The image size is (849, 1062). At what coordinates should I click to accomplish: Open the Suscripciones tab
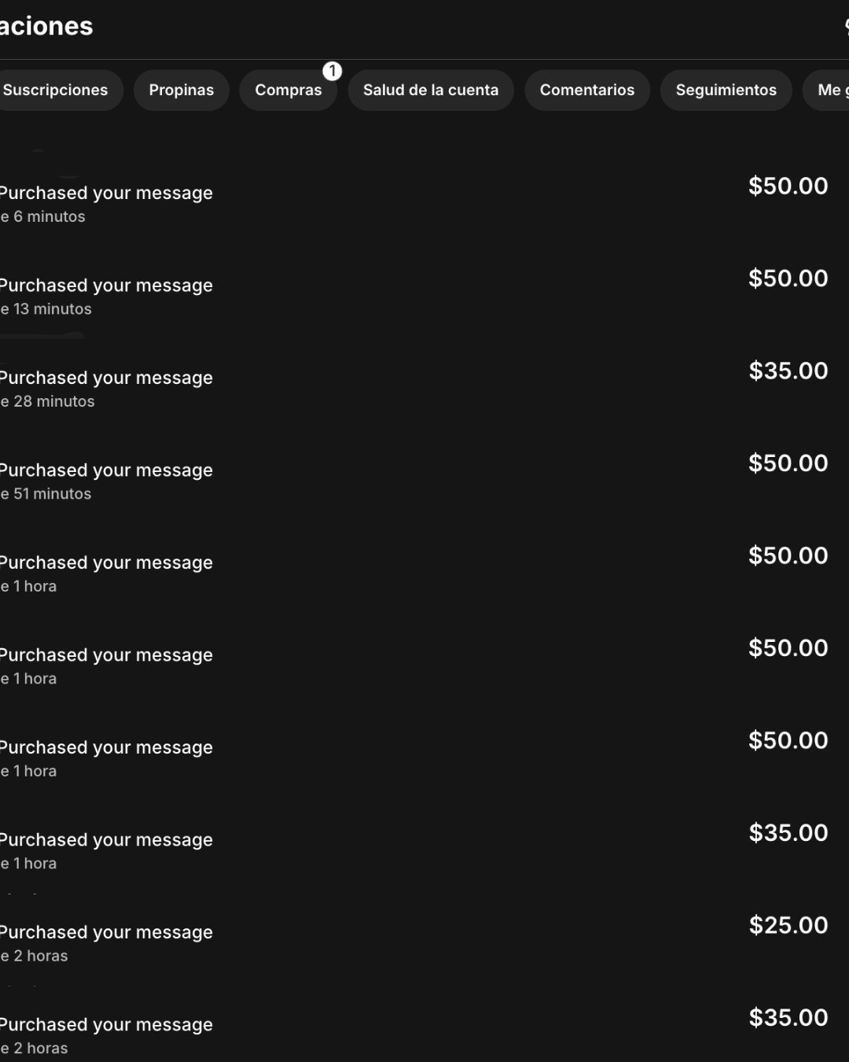tap(57, 90)
